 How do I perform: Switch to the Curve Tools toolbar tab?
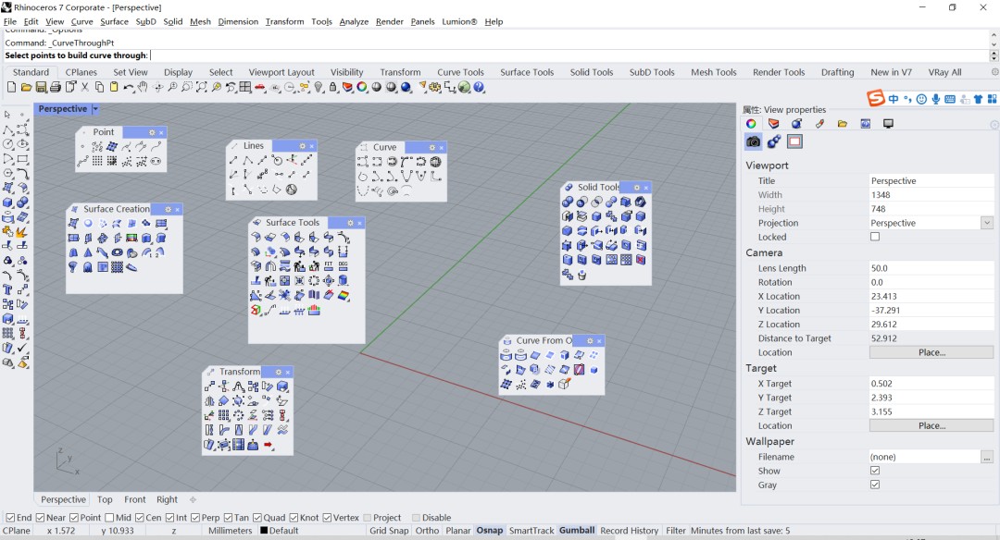(x=460, y=72)
